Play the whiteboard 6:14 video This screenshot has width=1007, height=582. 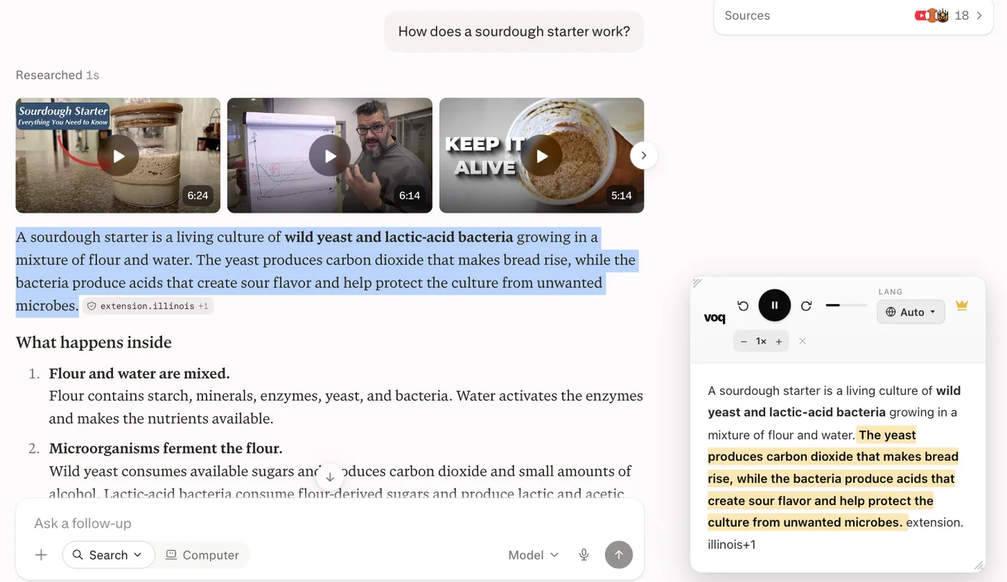(329, 155)
